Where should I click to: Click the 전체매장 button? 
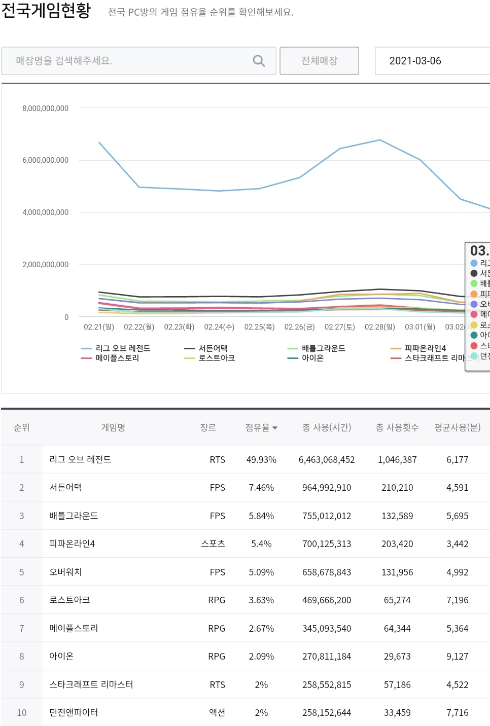tap(319, 61)
